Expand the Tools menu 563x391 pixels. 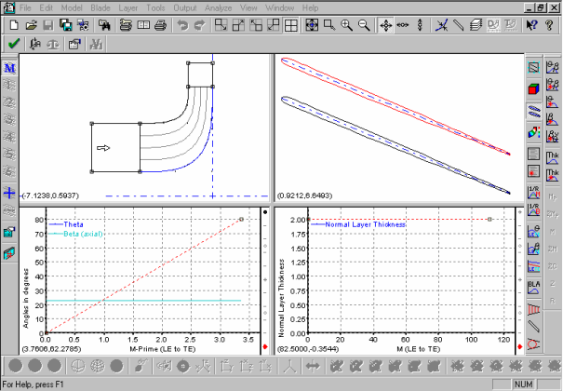click(x=155, y=7)
